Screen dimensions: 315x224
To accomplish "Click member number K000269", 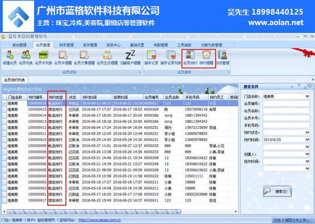I will [151, 110].
